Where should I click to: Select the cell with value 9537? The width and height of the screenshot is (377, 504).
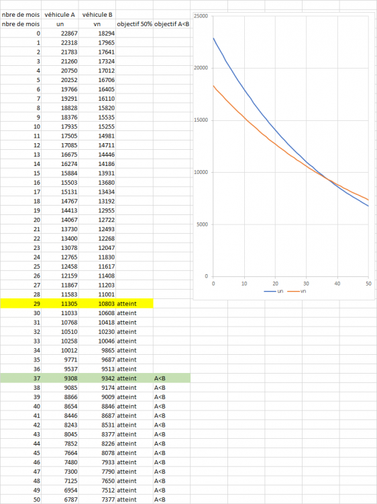tap(60, 369)
